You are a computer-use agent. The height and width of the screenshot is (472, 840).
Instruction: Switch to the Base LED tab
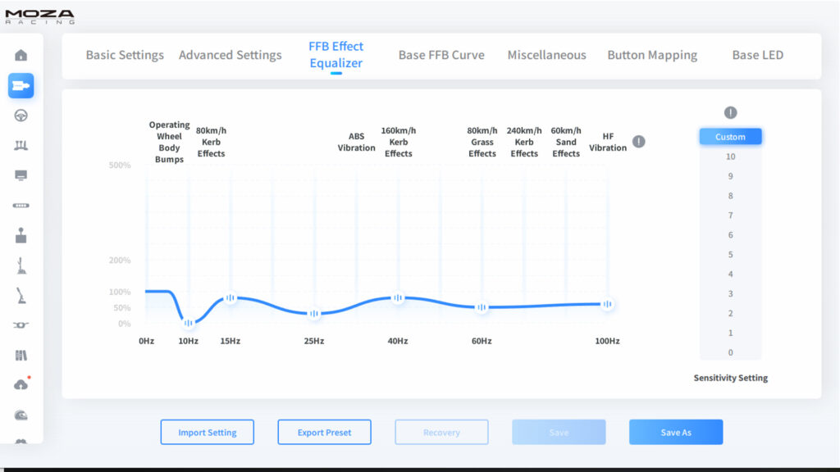(x=757, y=55)
